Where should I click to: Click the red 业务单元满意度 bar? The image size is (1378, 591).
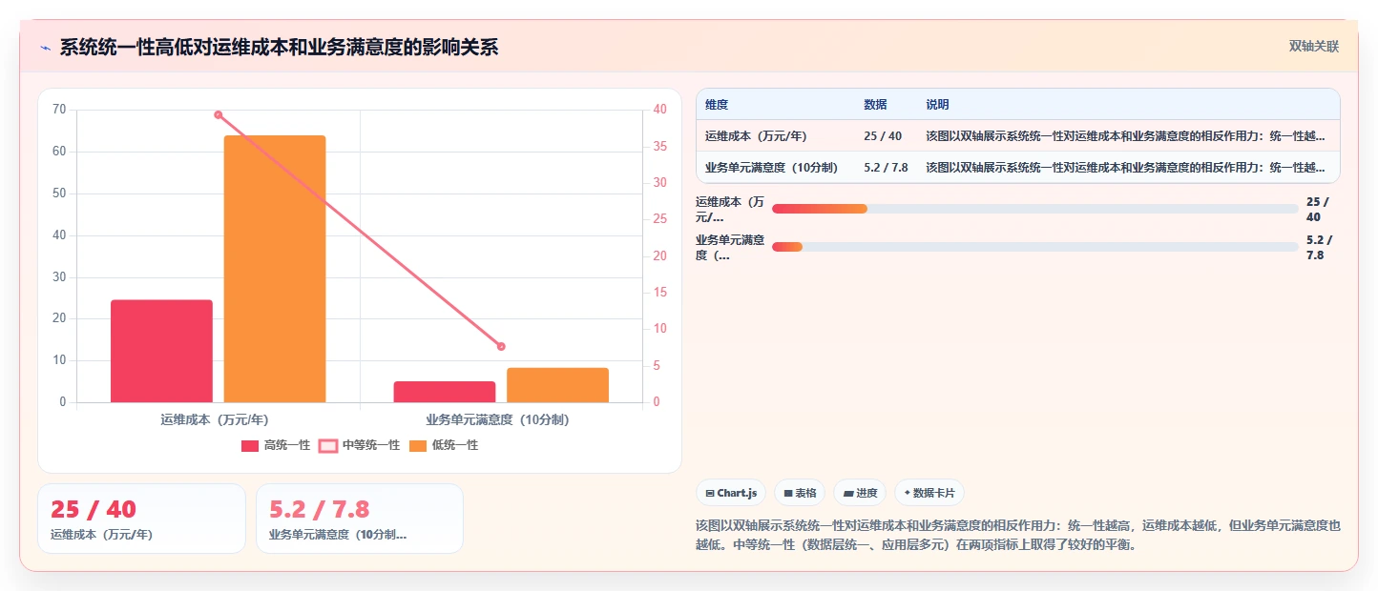point(445,392)
